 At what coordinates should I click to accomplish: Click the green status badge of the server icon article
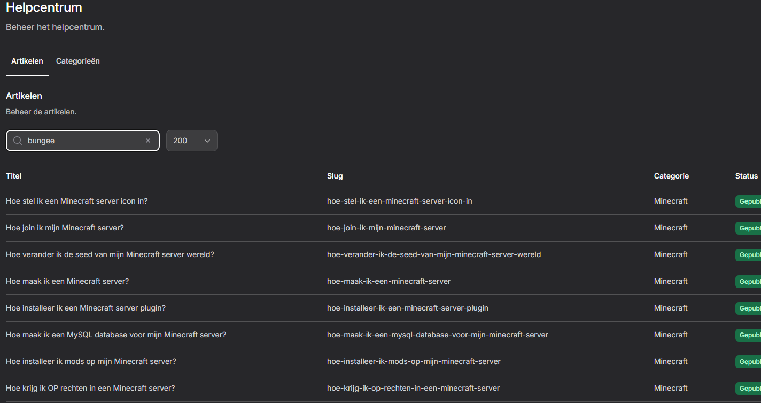tap(748, 201)
